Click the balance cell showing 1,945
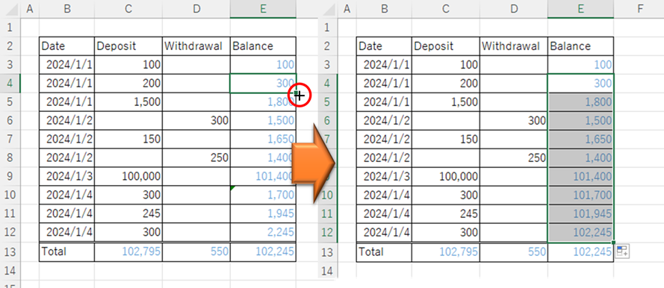 [263, 214]
